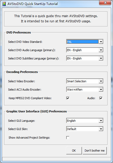Click the Default skin field
The width and height of the screenshot is (113, 163).
point(82,129)
